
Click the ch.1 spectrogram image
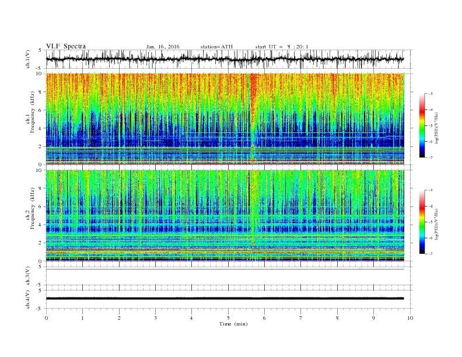225,119
